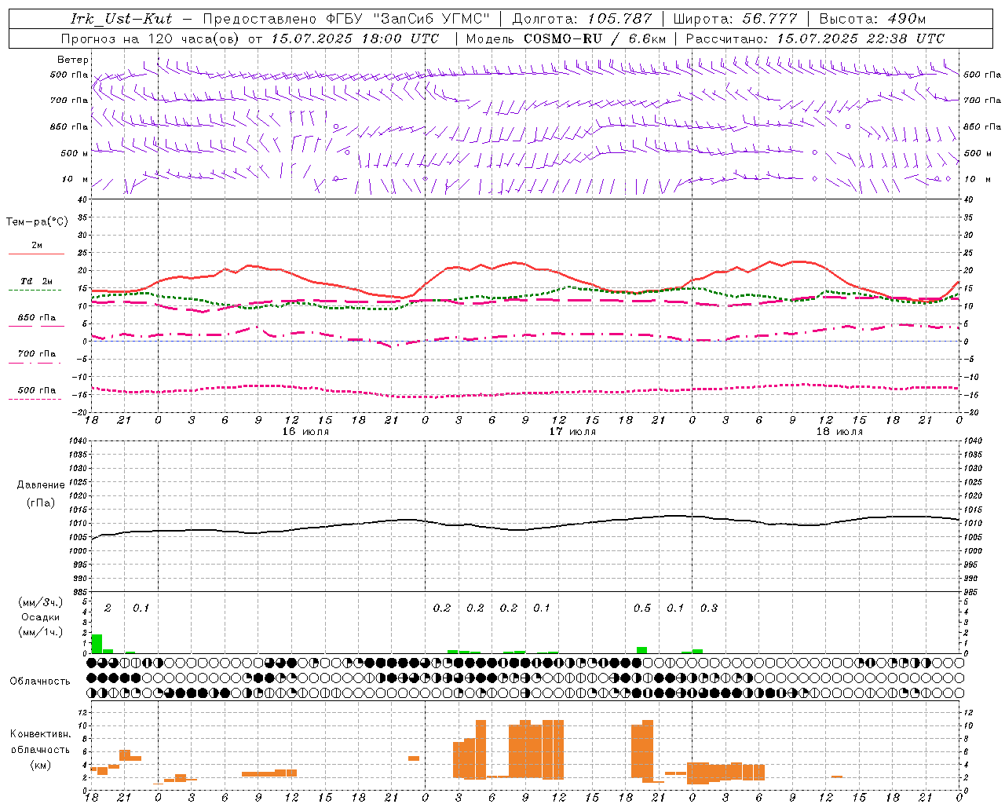This screenshot has height=804, width=1005.
Task: Select the precipitation amount '0.5'
Action: coord(642,608)
